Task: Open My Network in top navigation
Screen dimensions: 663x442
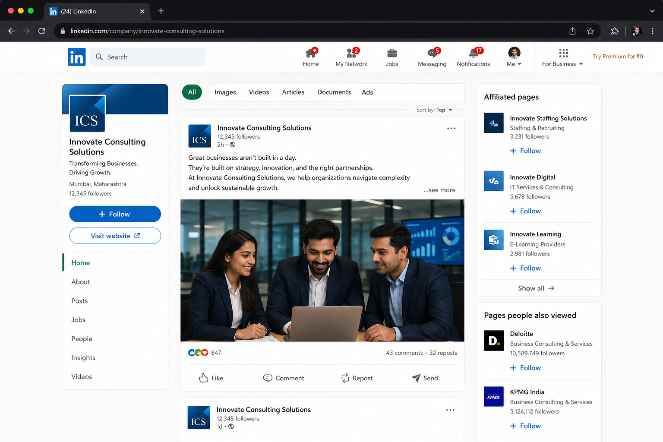Action: [x=351, y=57]
